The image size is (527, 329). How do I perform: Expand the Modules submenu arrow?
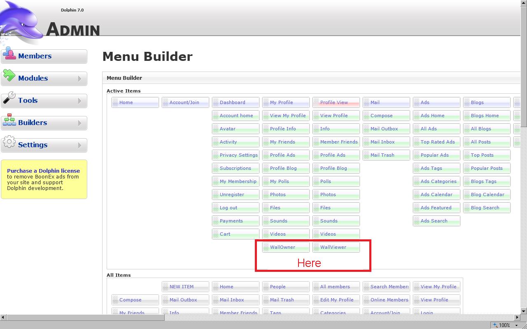click(x=80, y=79)
